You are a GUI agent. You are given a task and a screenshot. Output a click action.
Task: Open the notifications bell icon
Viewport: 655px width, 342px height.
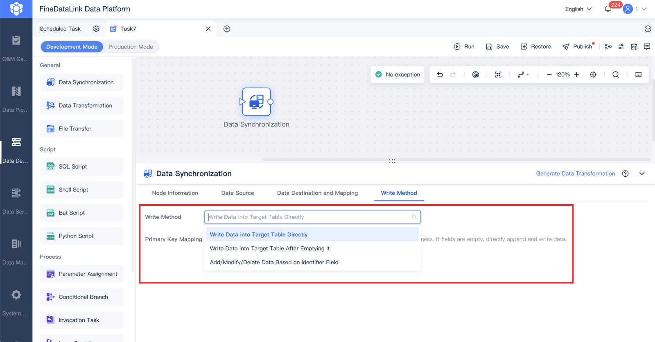point(608,9)
